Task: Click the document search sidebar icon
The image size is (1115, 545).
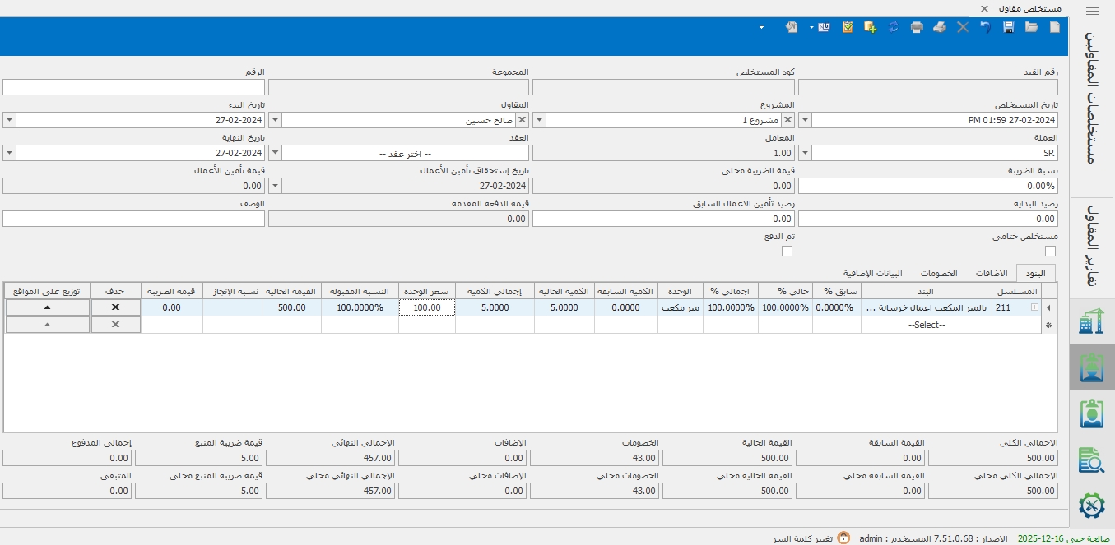Action: (x=1090, y=460)
